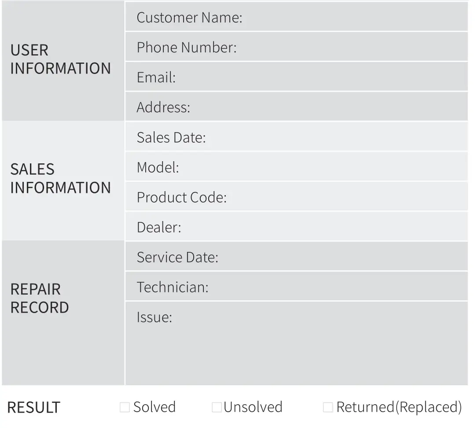
Task: Click the RESULT label
Action: pyautogui.click(x=33, y=407)
